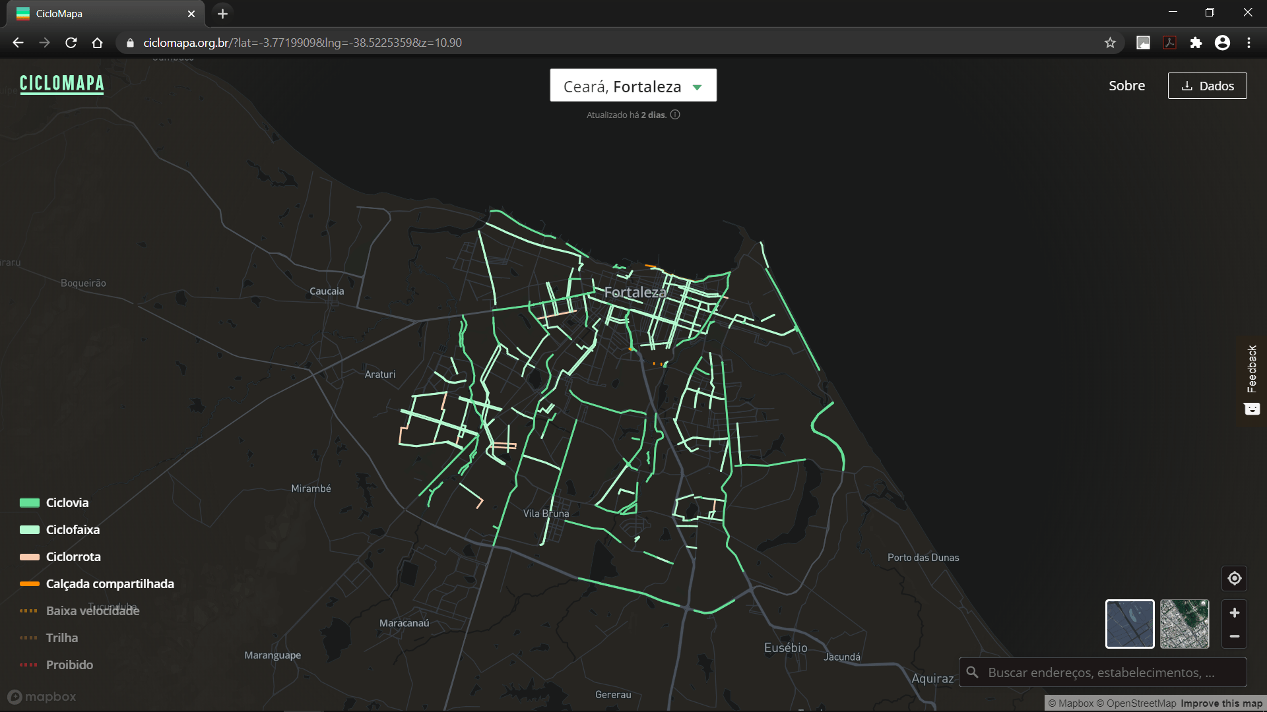Open the Chrome profile account menu
Image resolution: width=1267 pixels, height=712 pixels.
(x=1222, y=43)
